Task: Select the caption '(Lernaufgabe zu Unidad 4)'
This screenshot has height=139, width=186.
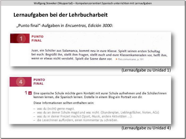Action: [x=146, y=128]
